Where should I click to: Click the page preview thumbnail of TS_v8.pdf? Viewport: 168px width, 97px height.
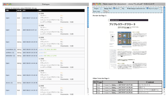[128, 44]
